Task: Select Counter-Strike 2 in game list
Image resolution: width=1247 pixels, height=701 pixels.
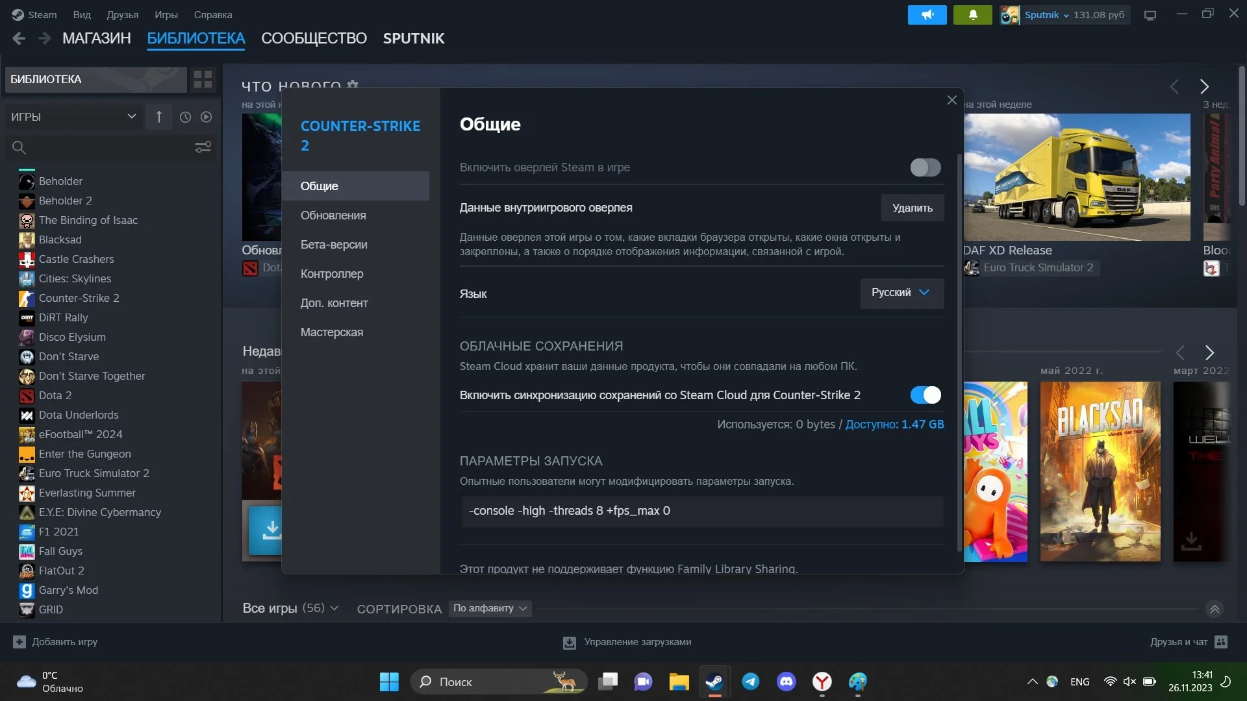Action: click(79, 298)
